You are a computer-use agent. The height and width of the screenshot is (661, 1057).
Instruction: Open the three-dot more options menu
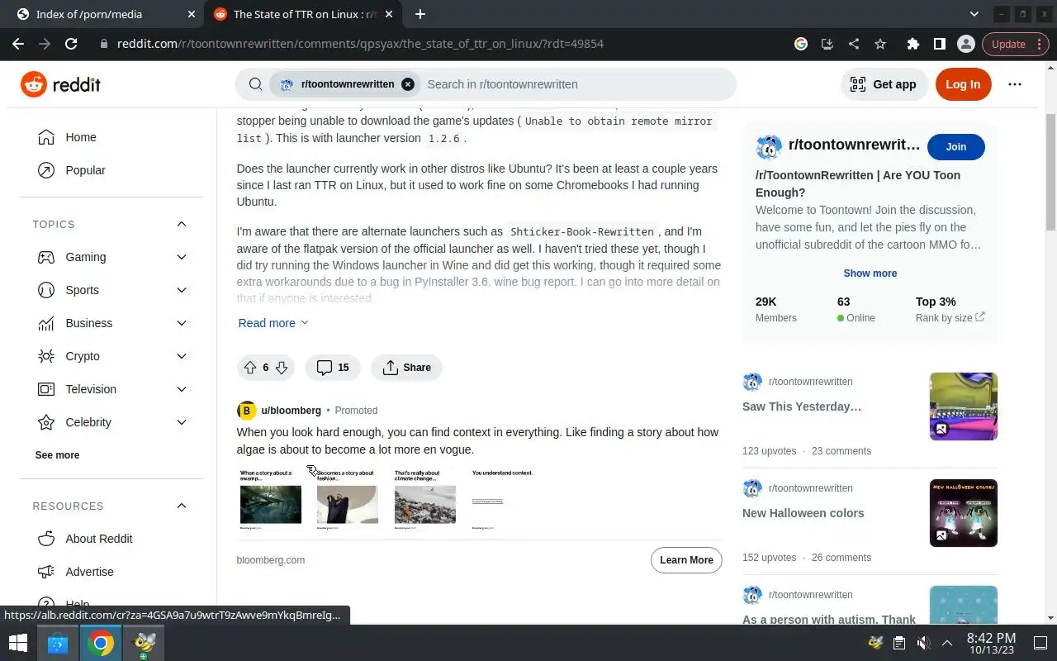point(1015,84)
